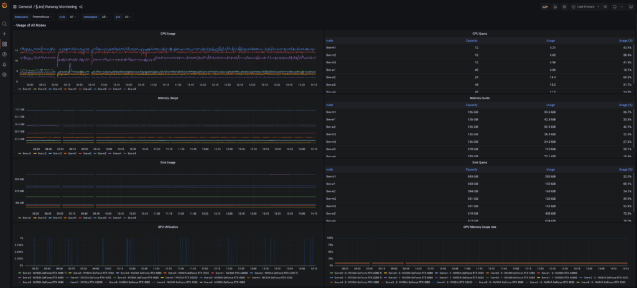Screen dimensions: 637x288
Task: Open the CPU Usage panel title menu
Action: 169,33
